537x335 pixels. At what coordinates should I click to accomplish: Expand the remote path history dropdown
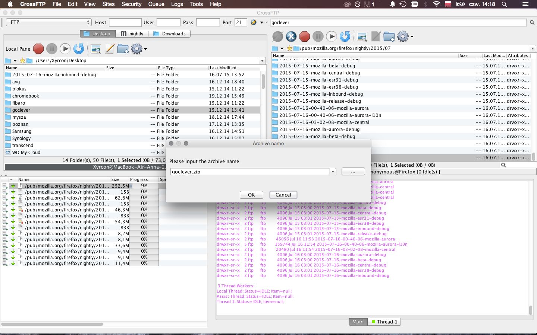coord(532,48)
